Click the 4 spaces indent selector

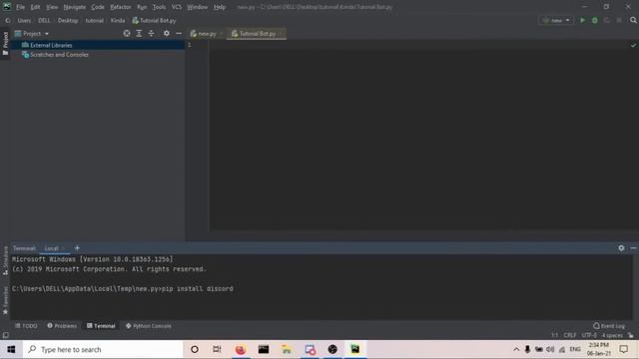click(x=612, y=335)
